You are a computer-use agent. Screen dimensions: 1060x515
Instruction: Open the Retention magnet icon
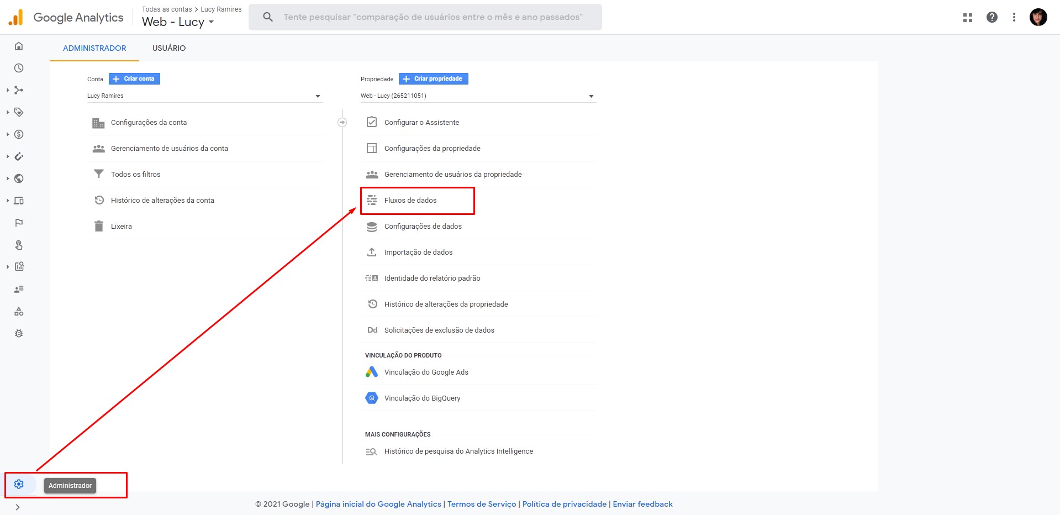19,156
